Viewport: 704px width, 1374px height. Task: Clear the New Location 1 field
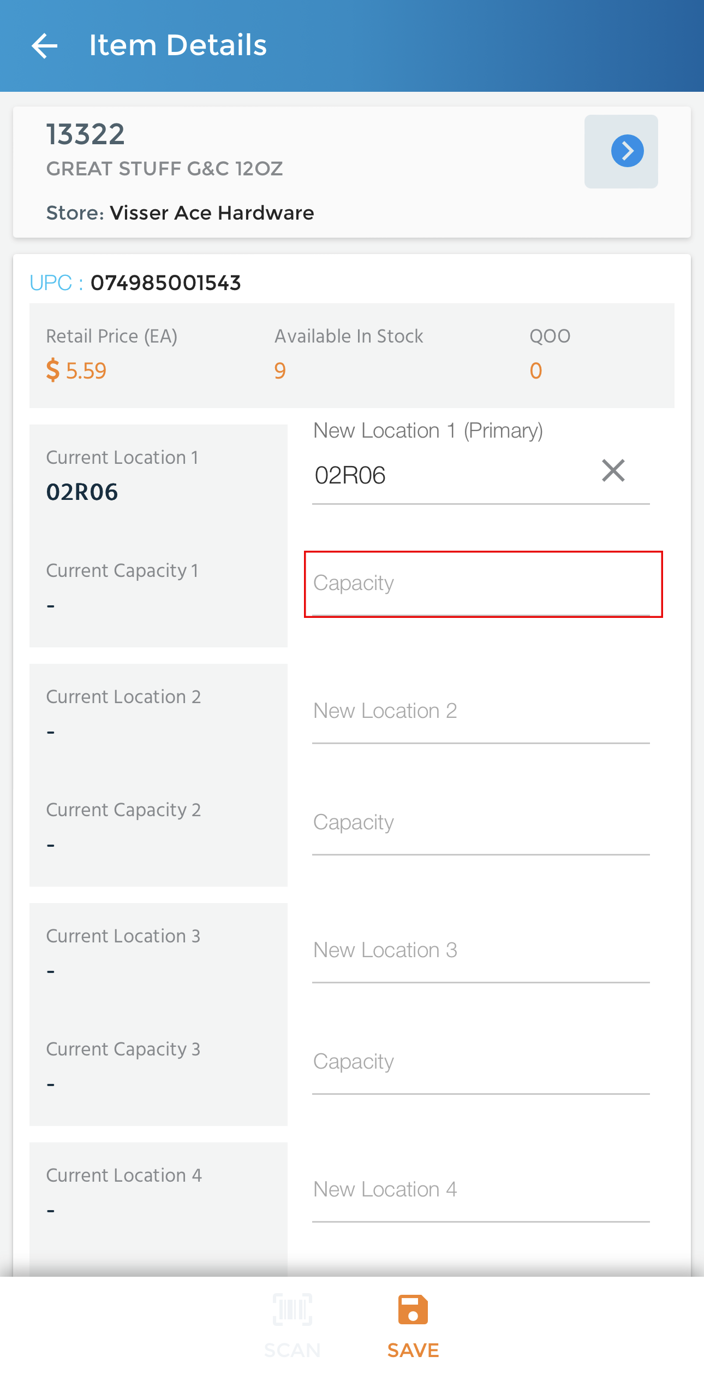pyautogui.click(x=613, y=470)
